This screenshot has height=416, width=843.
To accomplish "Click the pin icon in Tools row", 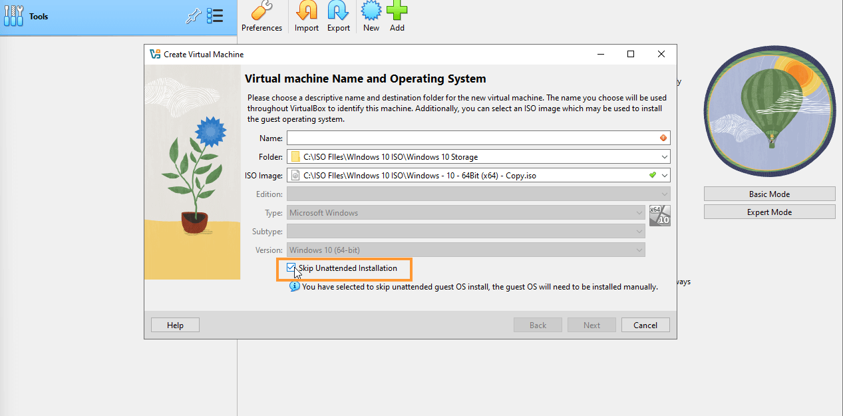I will point(192,17).
